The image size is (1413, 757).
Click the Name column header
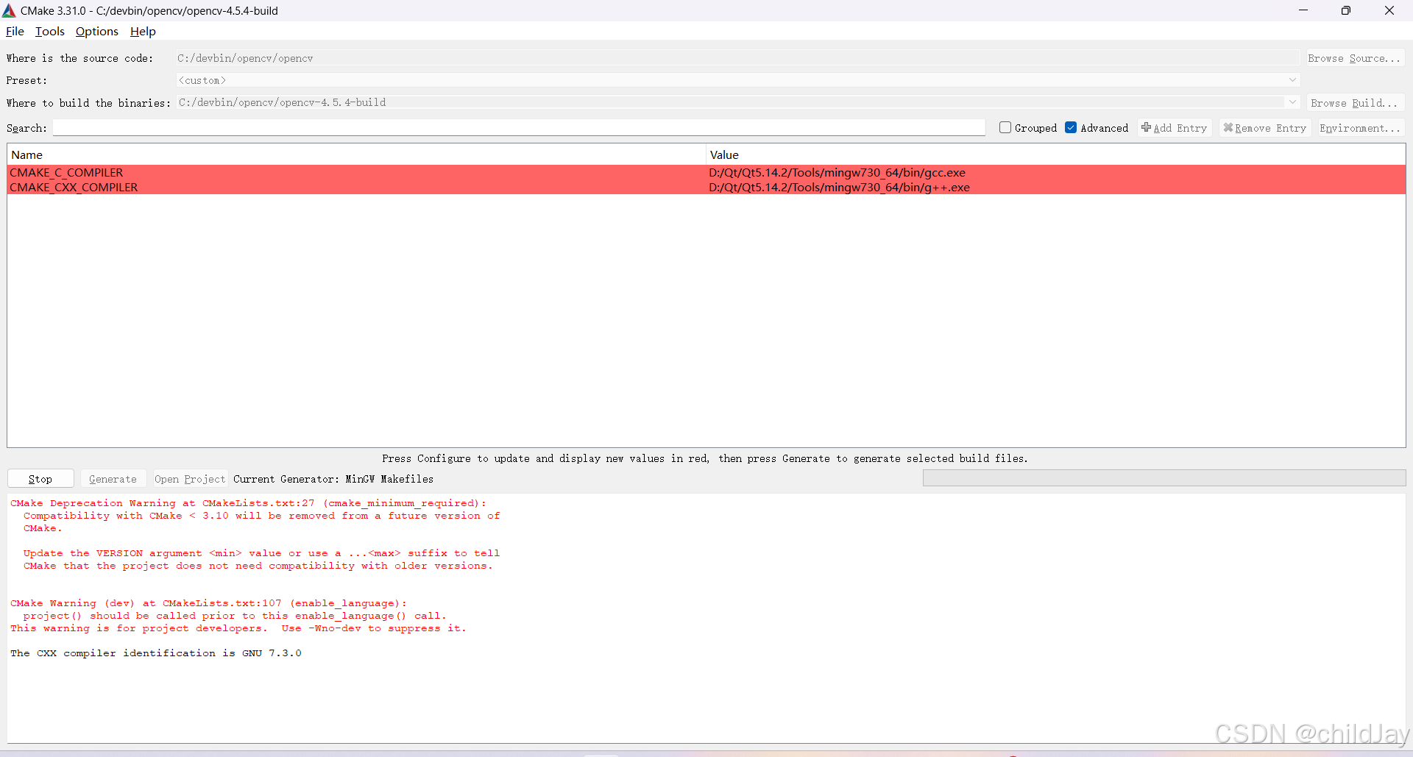(x=357, y=154)
